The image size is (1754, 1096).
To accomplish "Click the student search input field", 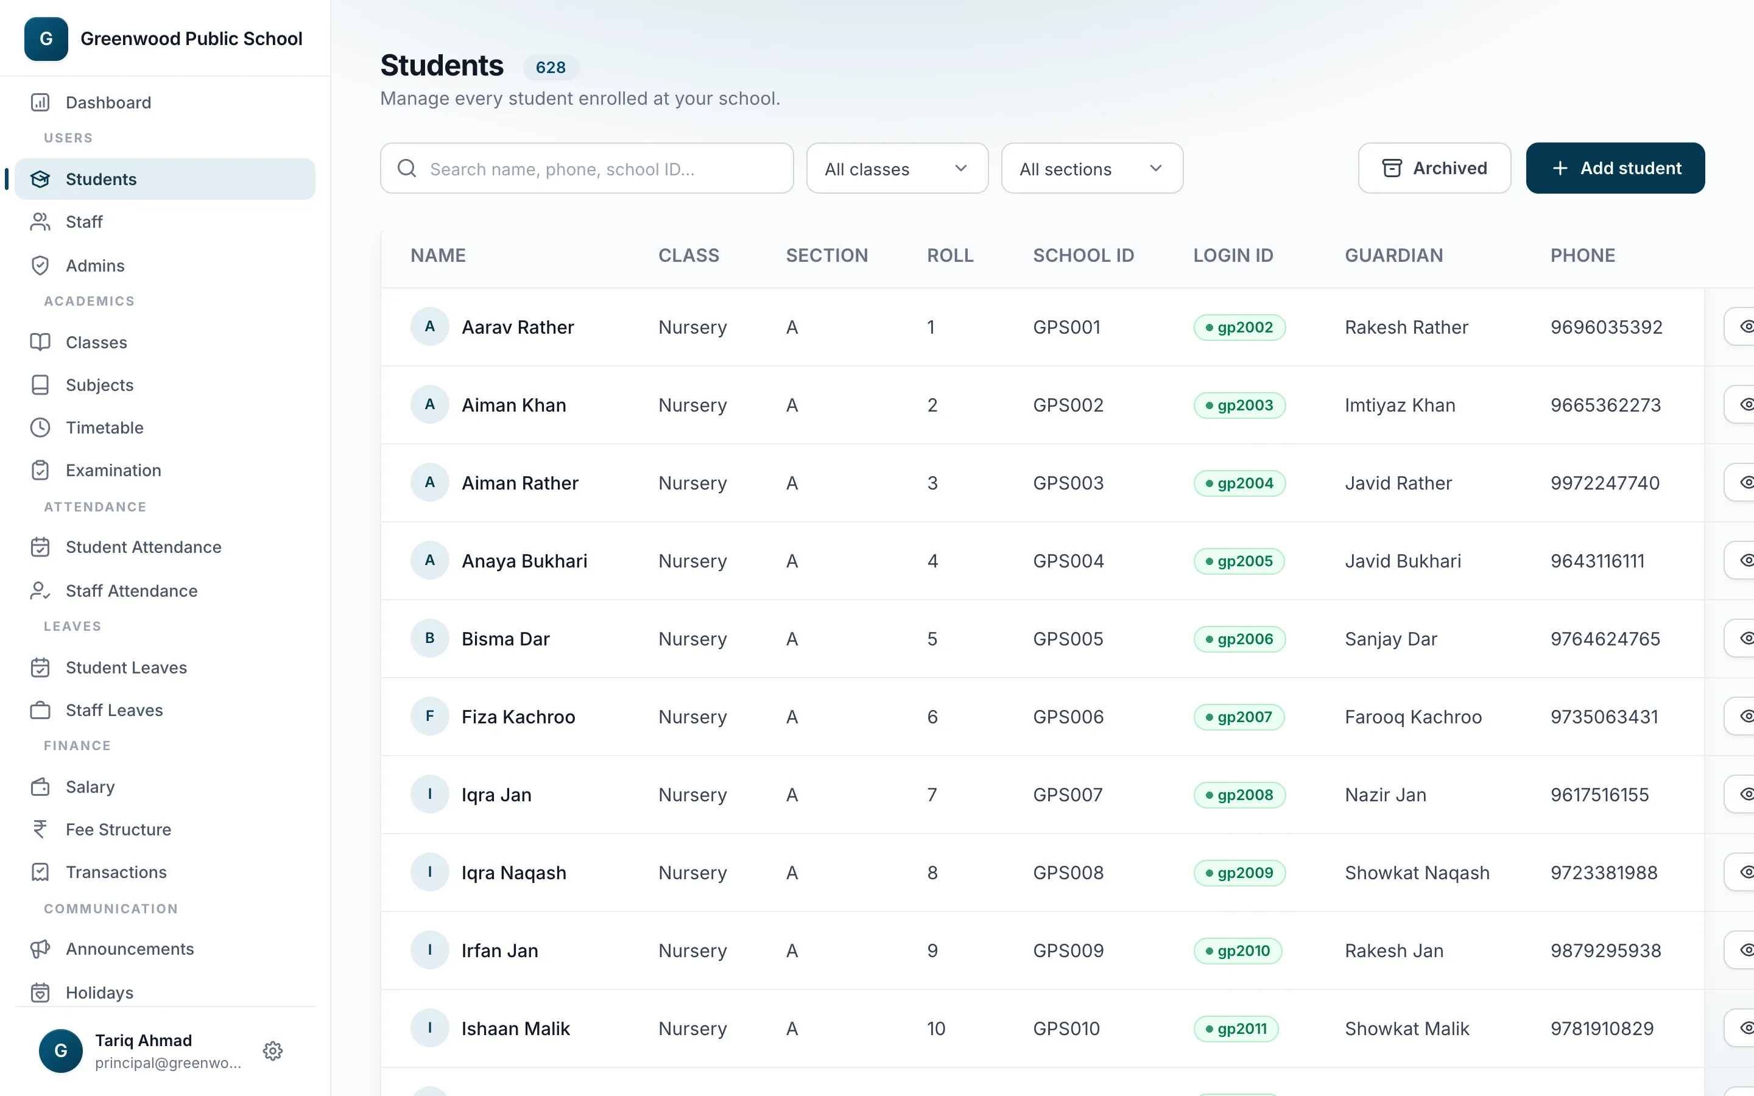I will (587, 168).
